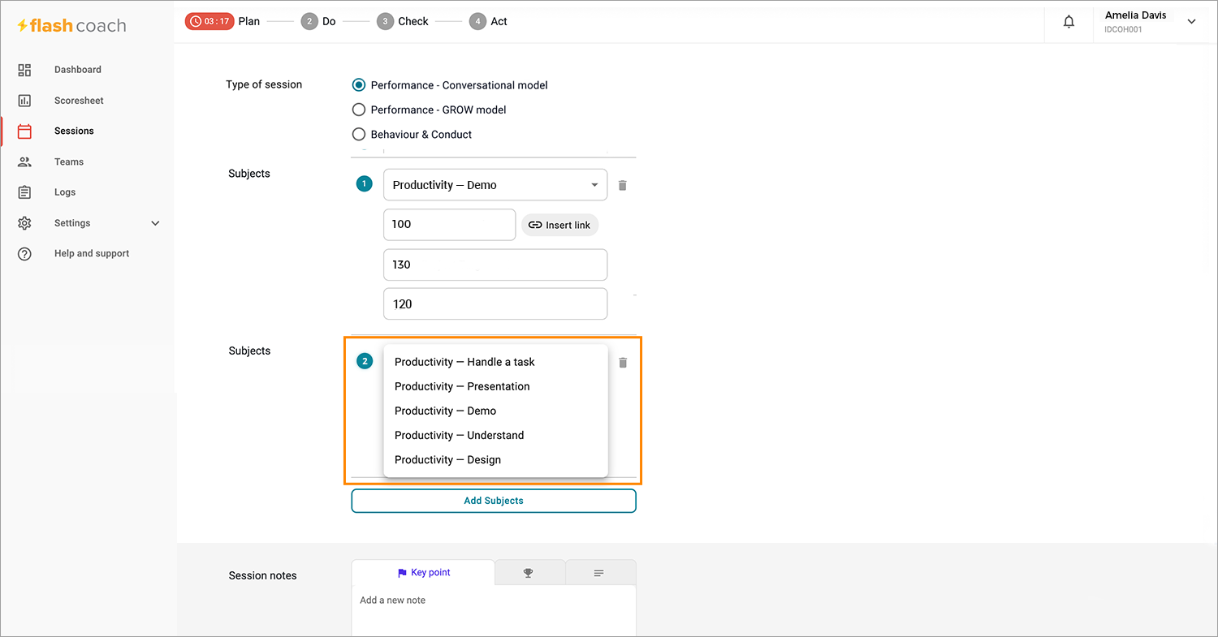This screenshot has height=637, width=1218.
Task: Click the Logs clipboard icon
Action: tap(24, 192)
